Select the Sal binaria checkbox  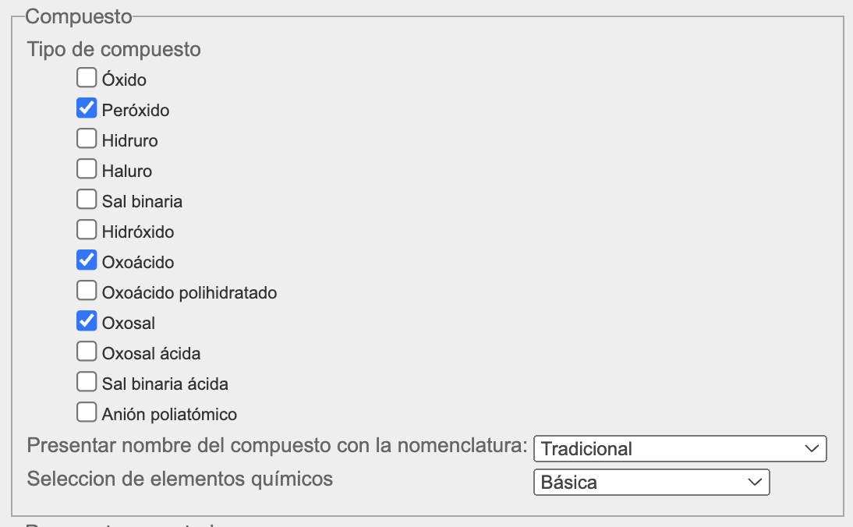click(87, 200)
